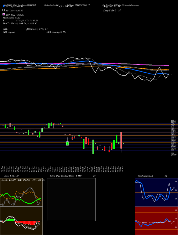Click the 'Avg Vol: 0 M' text
The height and width of the screenshot is (235, 178).
pyautogui.click(x=112, y=6)
